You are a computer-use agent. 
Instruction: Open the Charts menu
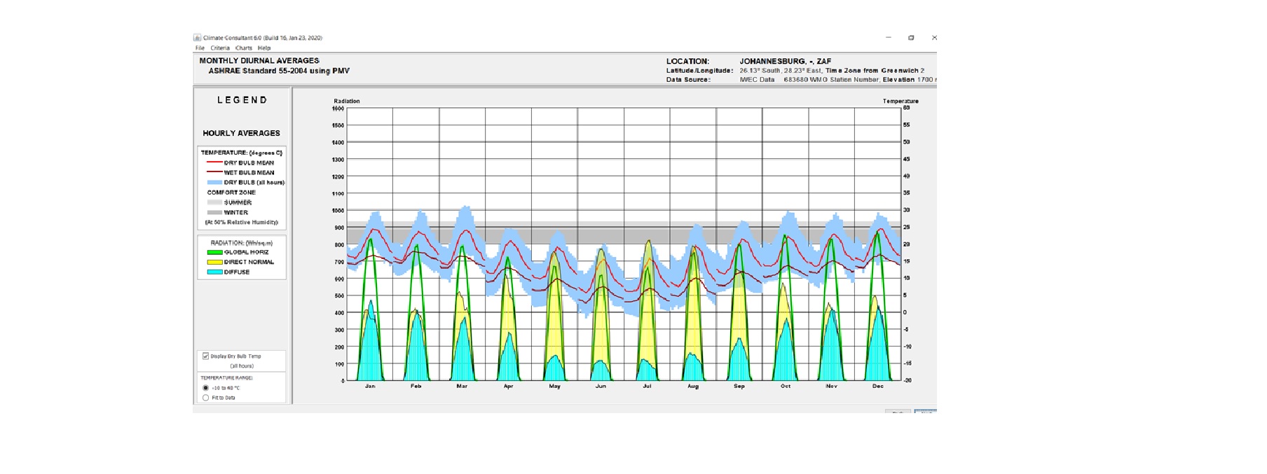(244, 48)
